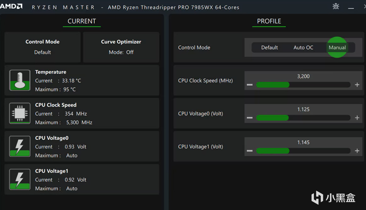The height and width of the screenshot is (210, 366).
Task: Open the Control Mode Default card
Action: tap(42, 47)
